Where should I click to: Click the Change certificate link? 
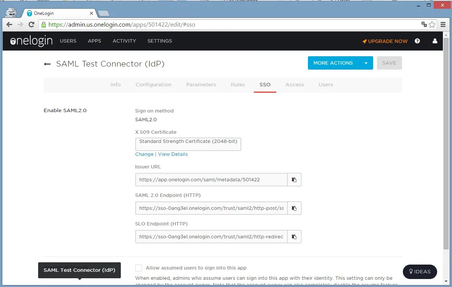(144, 154)
